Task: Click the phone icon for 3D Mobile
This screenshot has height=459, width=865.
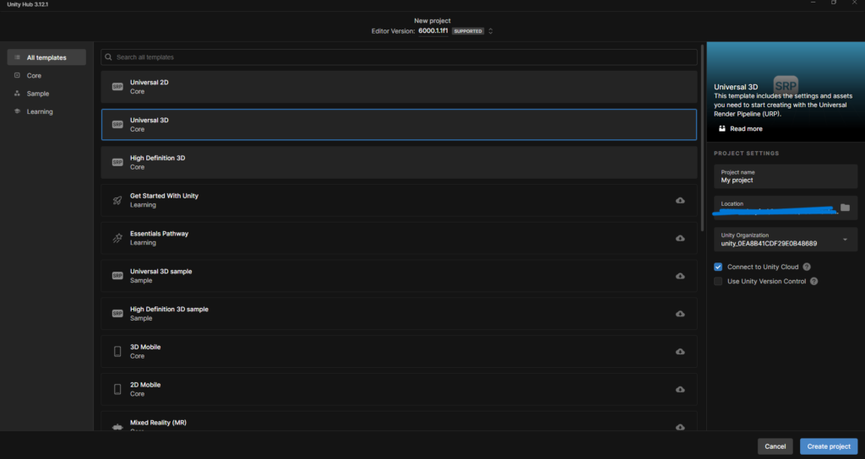Action: (117, 352)
